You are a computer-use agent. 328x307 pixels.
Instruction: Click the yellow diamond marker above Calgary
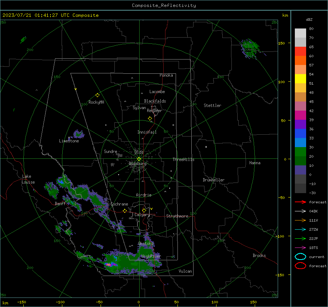[x=144, y=210]
